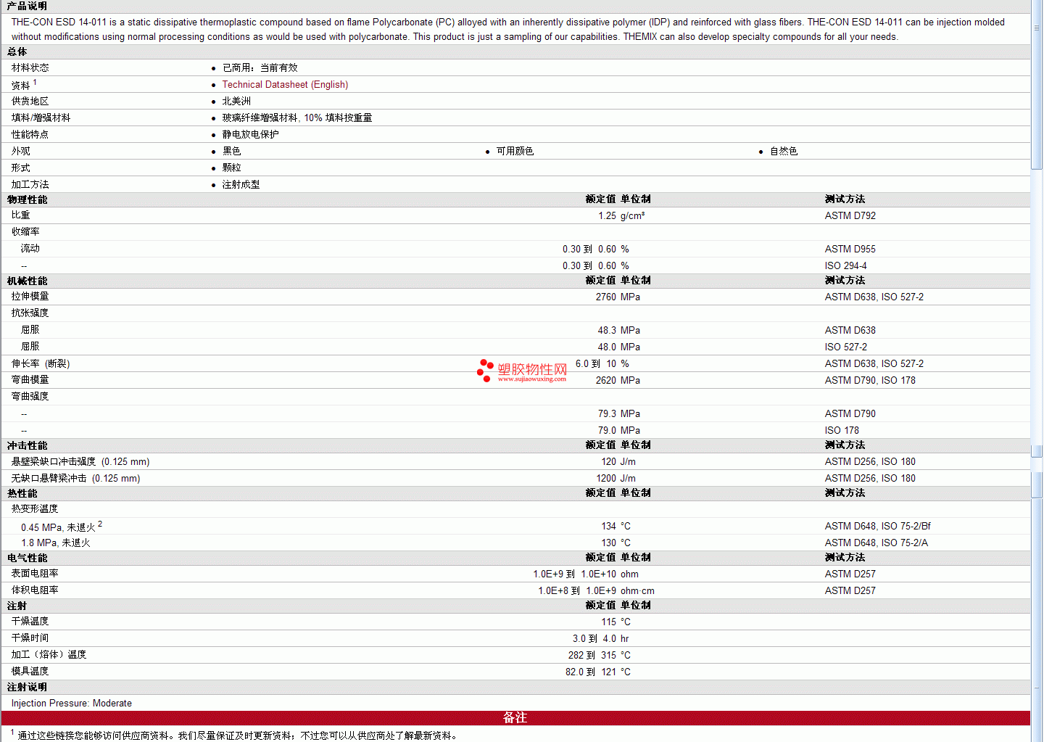Click the 1.0E+9 到 1.0E+10 ohm value
Viewport: 1044px width, 742px height.
pyautogui.click(x=586, y=574)
